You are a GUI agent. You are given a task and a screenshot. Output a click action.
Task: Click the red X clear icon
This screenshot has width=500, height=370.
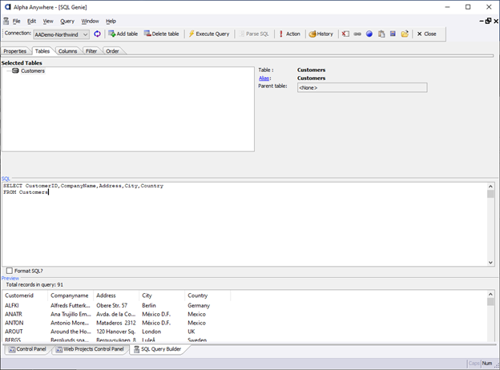tap(345, 34)
